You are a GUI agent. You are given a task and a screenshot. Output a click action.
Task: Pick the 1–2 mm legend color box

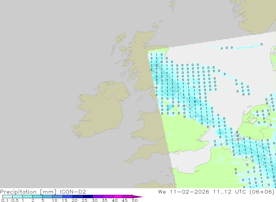coord(28,196)
